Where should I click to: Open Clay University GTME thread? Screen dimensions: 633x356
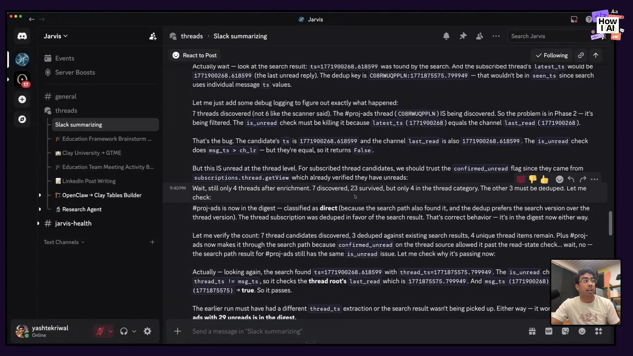pyautogui.click(x=105, y=153)
